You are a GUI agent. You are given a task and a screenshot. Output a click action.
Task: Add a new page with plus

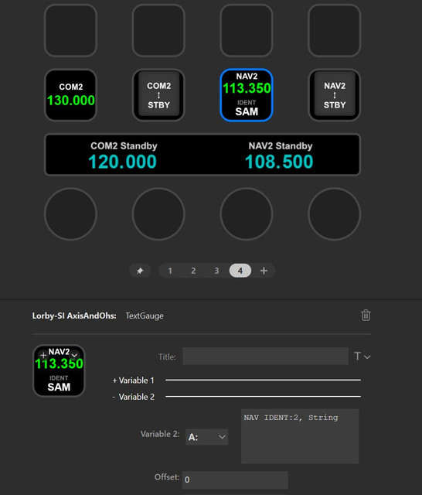pyautogui.click(x=264, y=271)
